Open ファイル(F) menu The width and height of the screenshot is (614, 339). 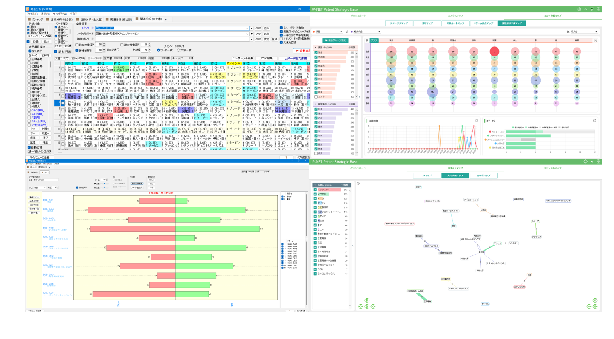(x=32, y=14)
